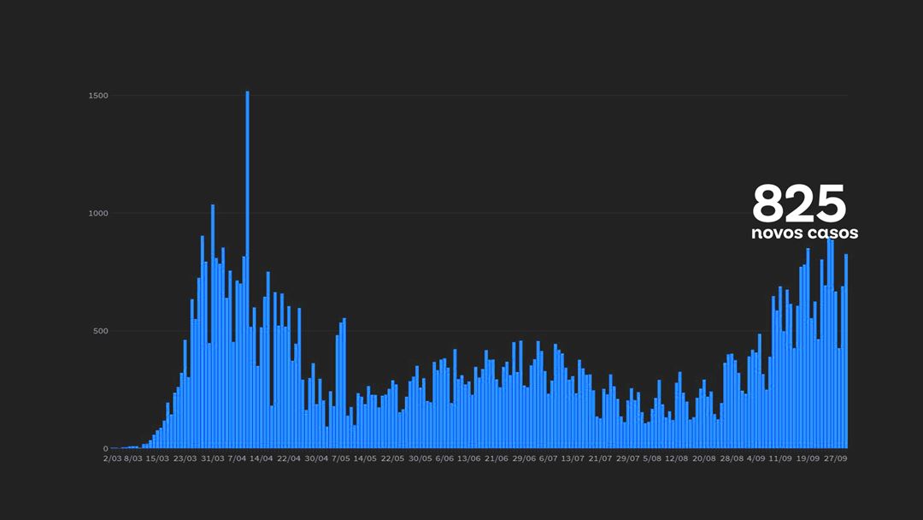The height and width of the screenshot is (520, 923).
Task: Select the 4/09 date label
Action: coord(755,458)
